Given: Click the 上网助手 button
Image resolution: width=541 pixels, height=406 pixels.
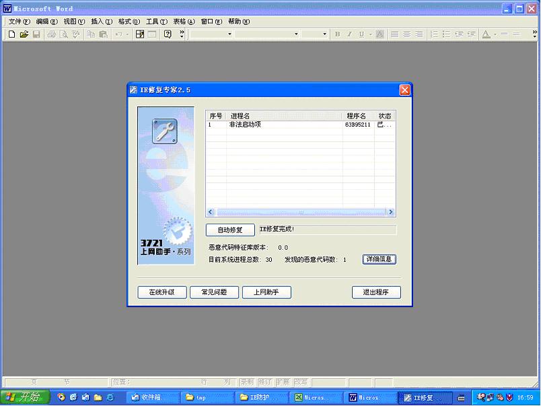Looking at the screenshot, I should coord(266,292).
